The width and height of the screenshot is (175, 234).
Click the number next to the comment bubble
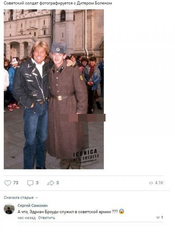[37, 183]
